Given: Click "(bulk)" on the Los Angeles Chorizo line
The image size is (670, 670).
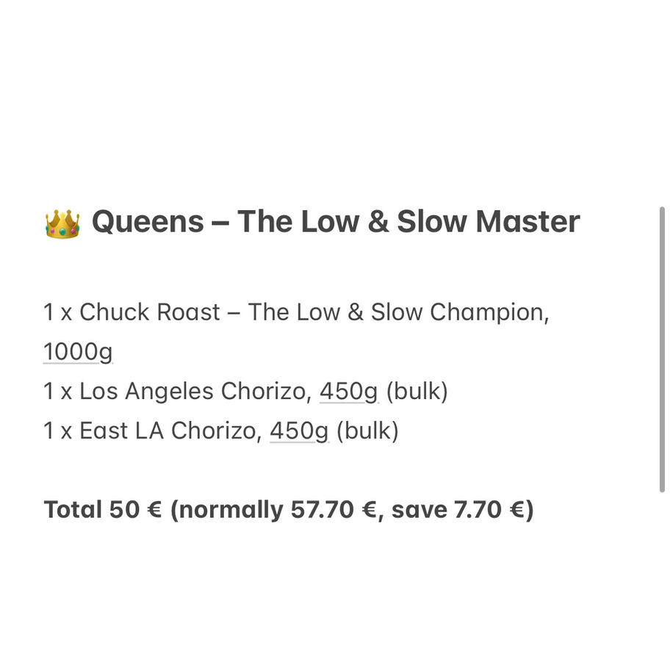Looking at the screenshot, I should 417,392.
